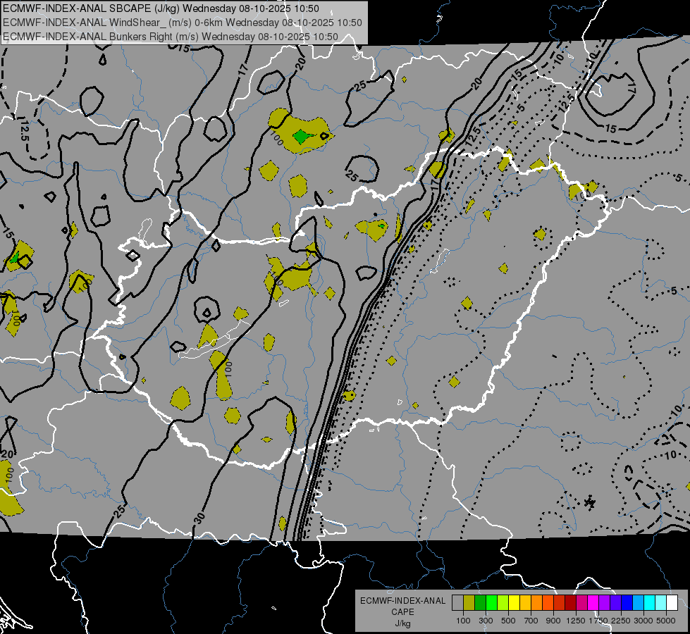Click the sky blue legend swatch

639,602
